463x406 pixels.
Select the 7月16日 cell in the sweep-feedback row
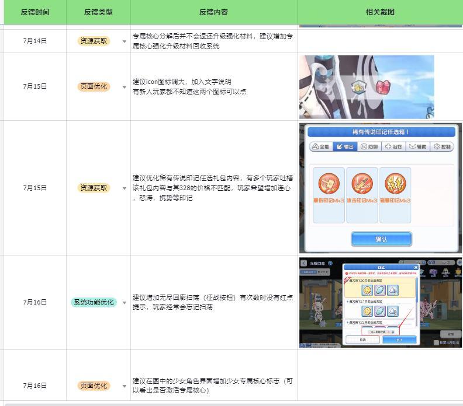[x=34, y=302]
